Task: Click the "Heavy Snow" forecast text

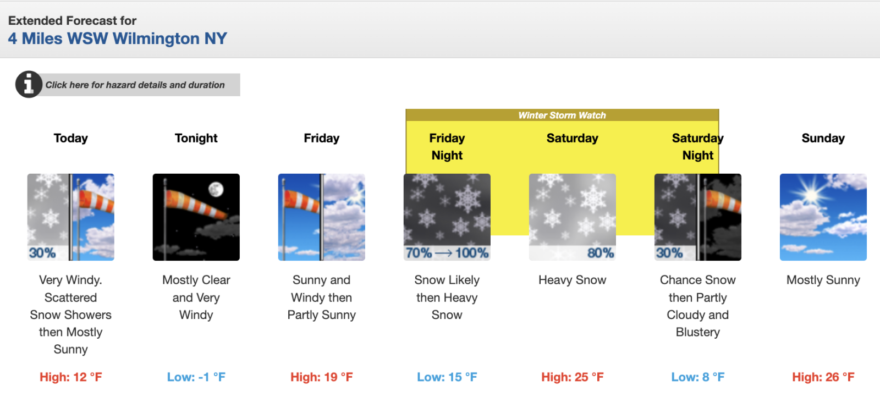Action: 572,280
